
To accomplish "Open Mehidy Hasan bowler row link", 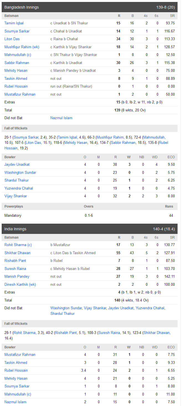I will pyautogui.click(x=16, y=379).
